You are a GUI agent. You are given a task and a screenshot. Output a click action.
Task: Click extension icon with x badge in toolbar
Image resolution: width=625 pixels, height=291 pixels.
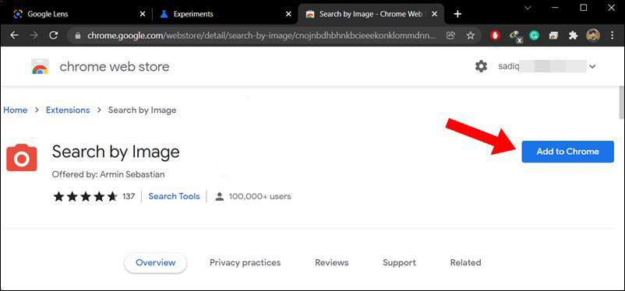515,37
